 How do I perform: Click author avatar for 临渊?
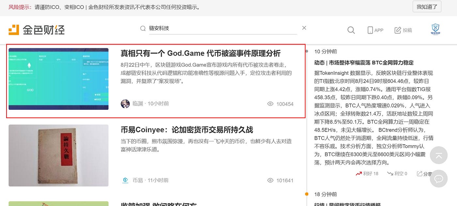pos(125,104)
